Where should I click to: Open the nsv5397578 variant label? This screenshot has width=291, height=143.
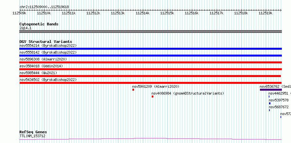[x=279, y=100]
